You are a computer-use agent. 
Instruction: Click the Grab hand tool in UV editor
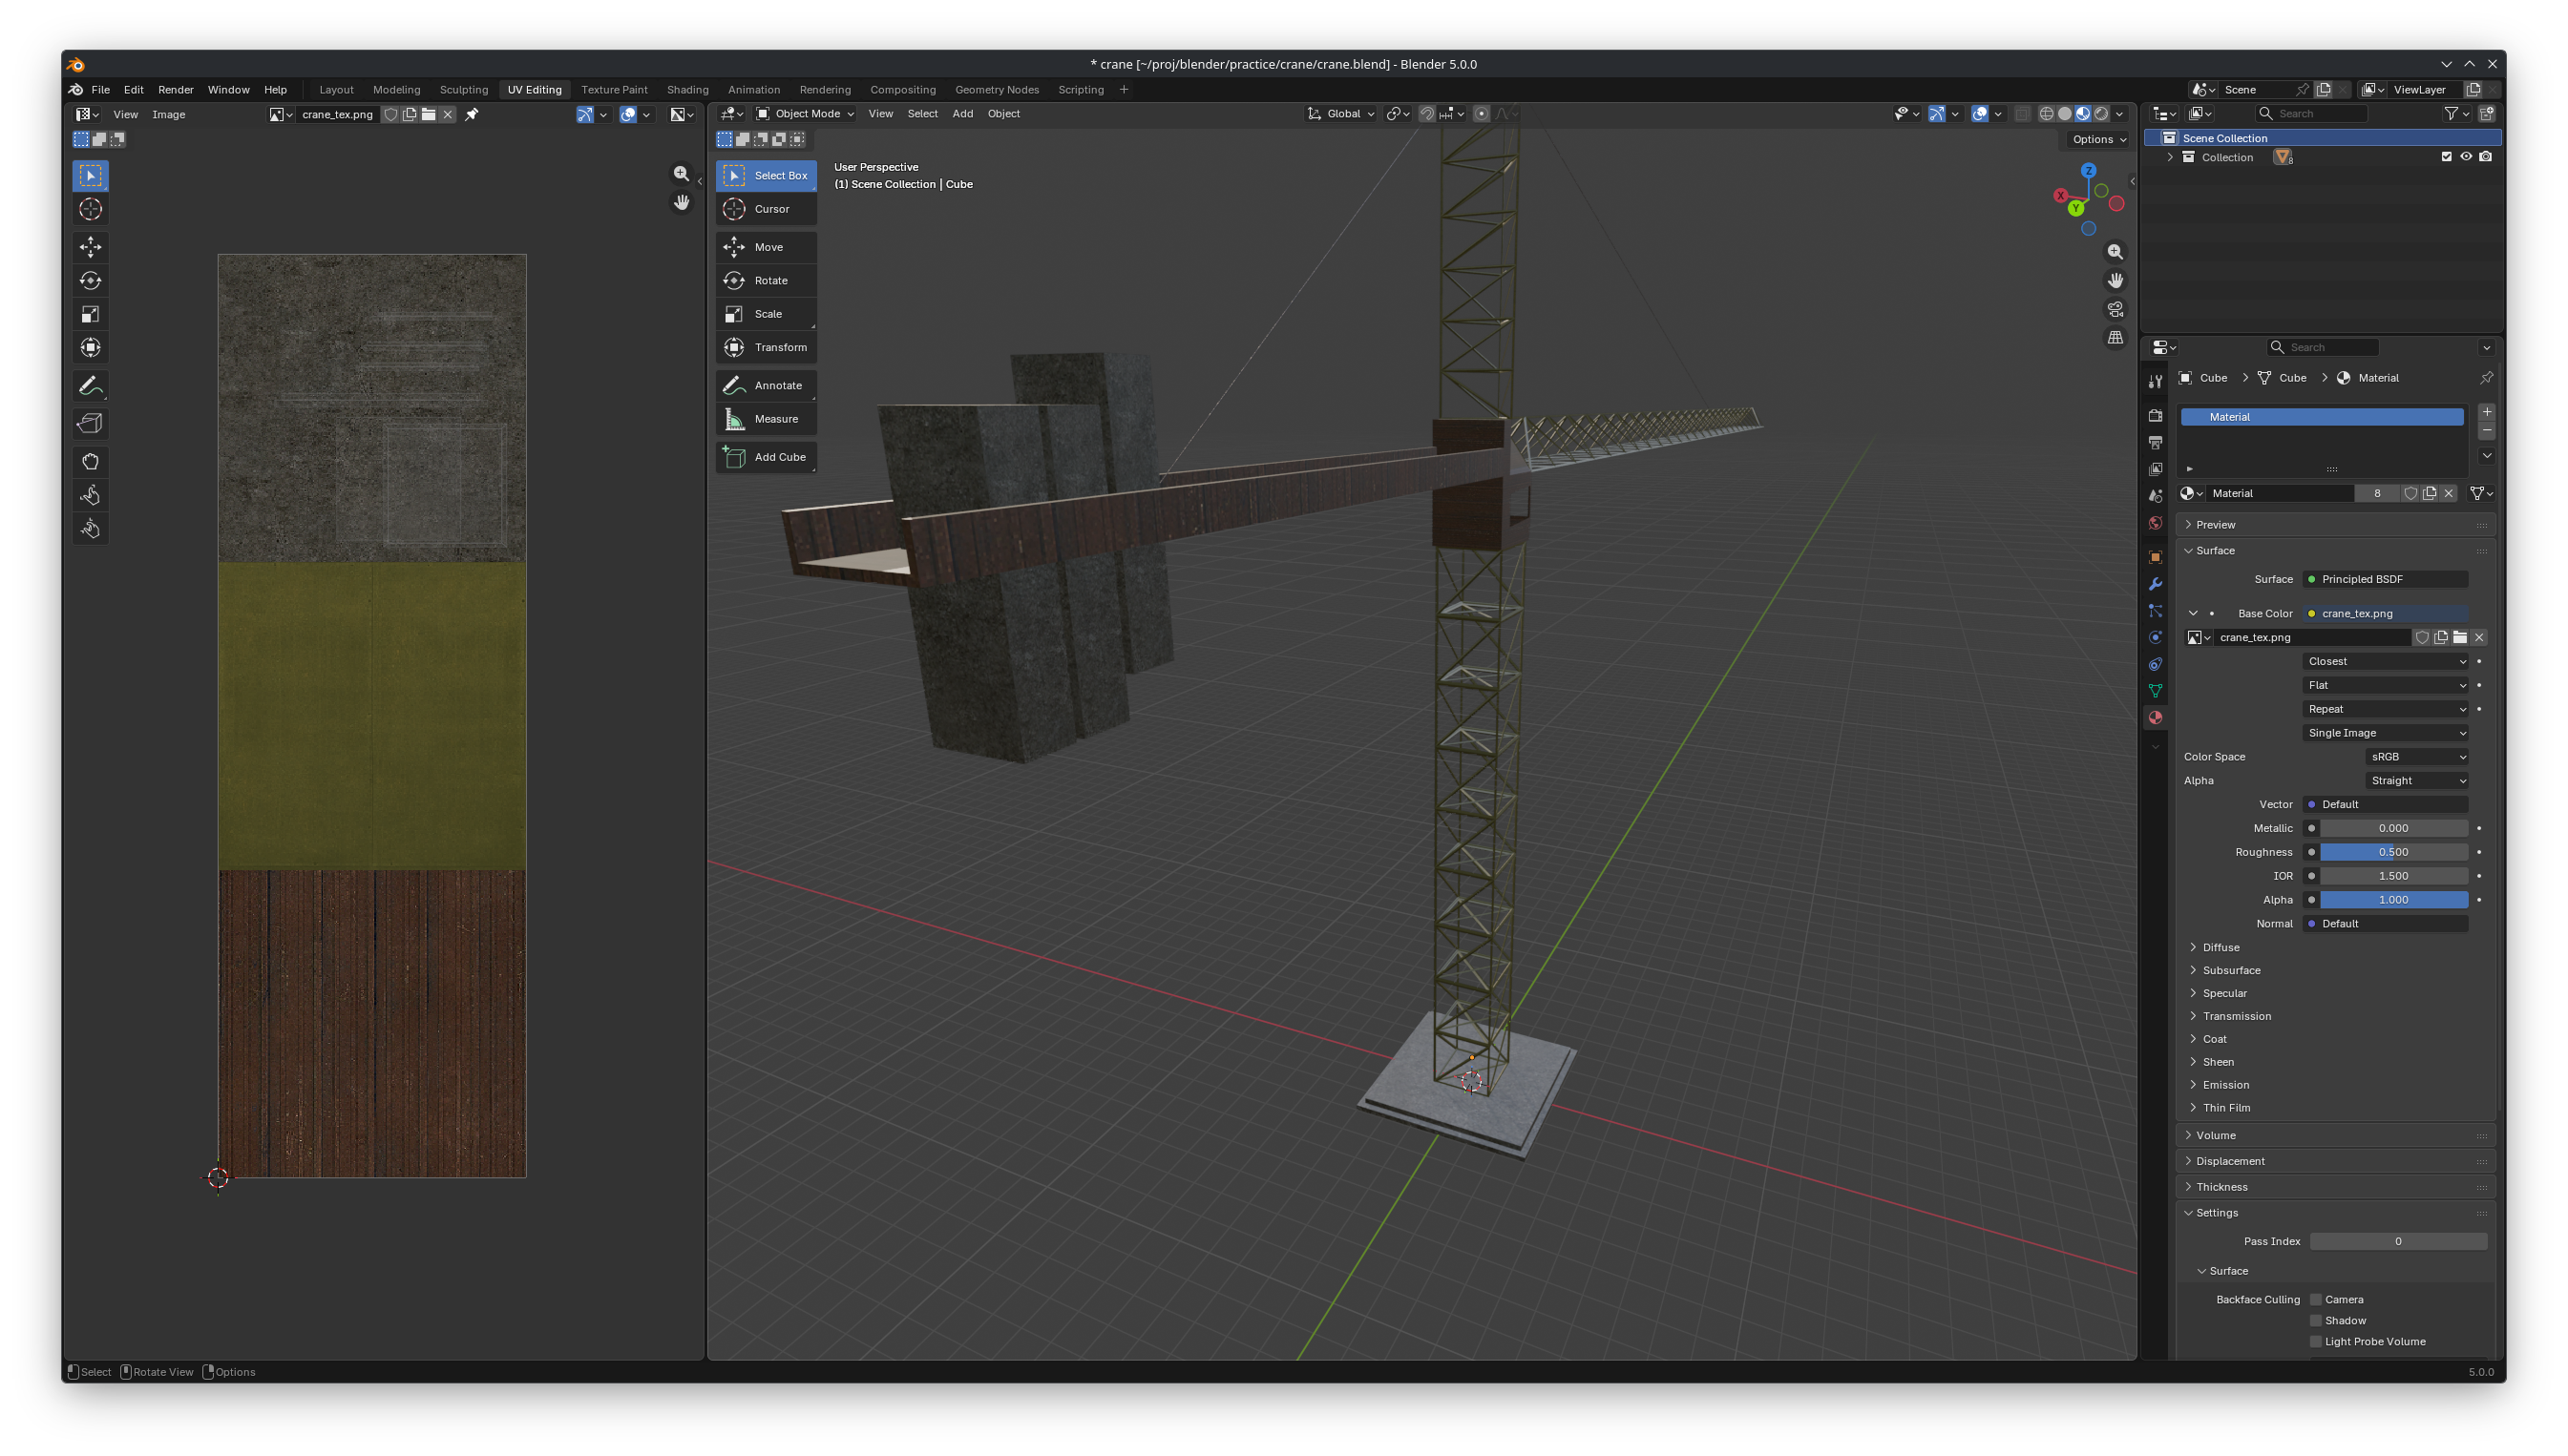90,462
